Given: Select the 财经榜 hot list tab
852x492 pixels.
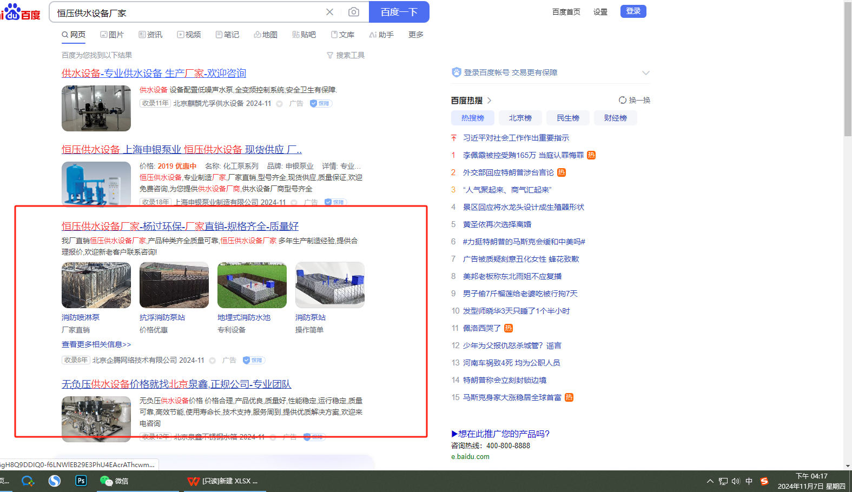Looking at the screenshot, I should (615, 118).
